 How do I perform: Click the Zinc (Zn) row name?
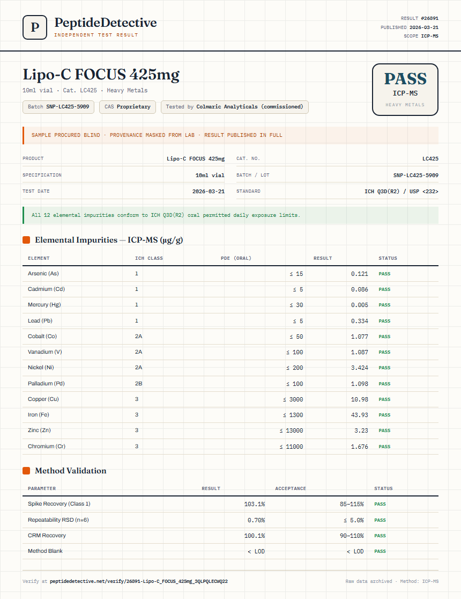pos(39,430)
